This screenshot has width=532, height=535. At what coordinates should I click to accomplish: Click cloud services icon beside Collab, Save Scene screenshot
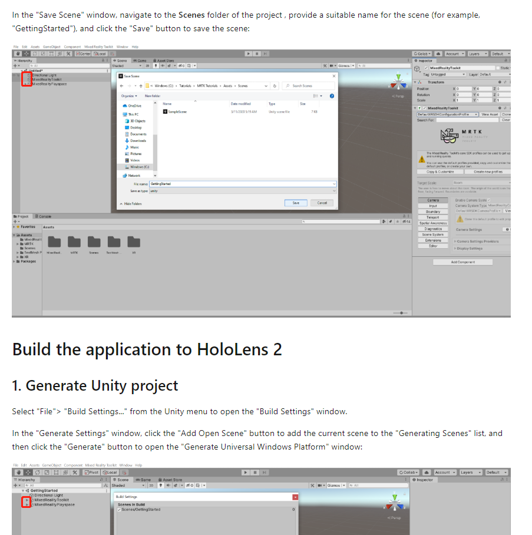pyautogui.click(x=438, y=54)
